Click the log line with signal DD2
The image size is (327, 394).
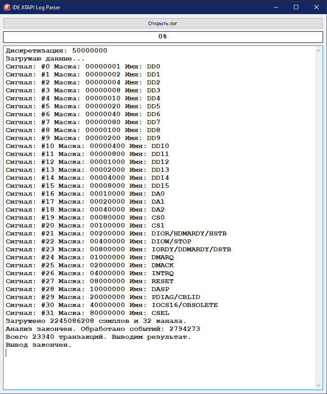(x=83, y=83)
